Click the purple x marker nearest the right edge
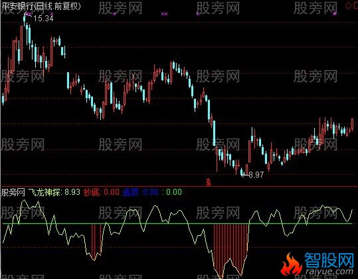 coord(335,14)
